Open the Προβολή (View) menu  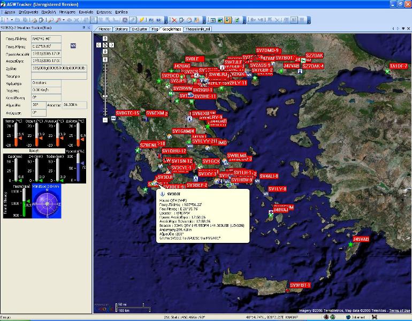[x=49, y=12]
